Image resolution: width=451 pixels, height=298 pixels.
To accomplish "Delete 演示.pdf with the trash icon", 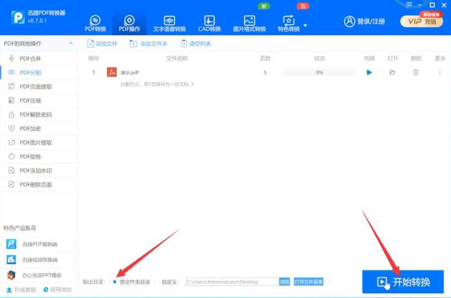I will click(416, 72).
